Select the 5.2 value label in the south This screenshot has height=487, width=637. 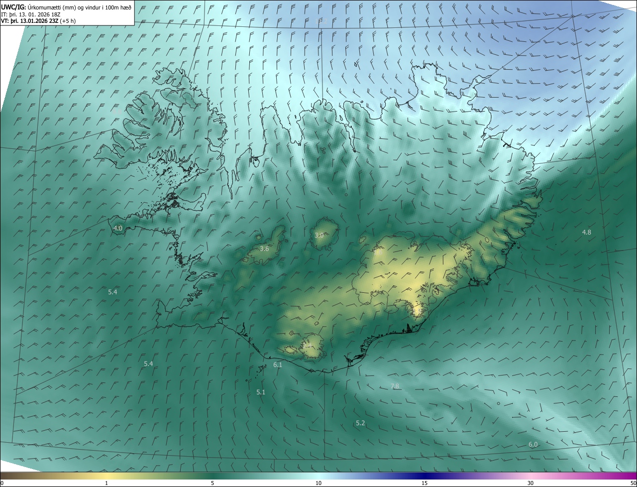pos(360,423)
